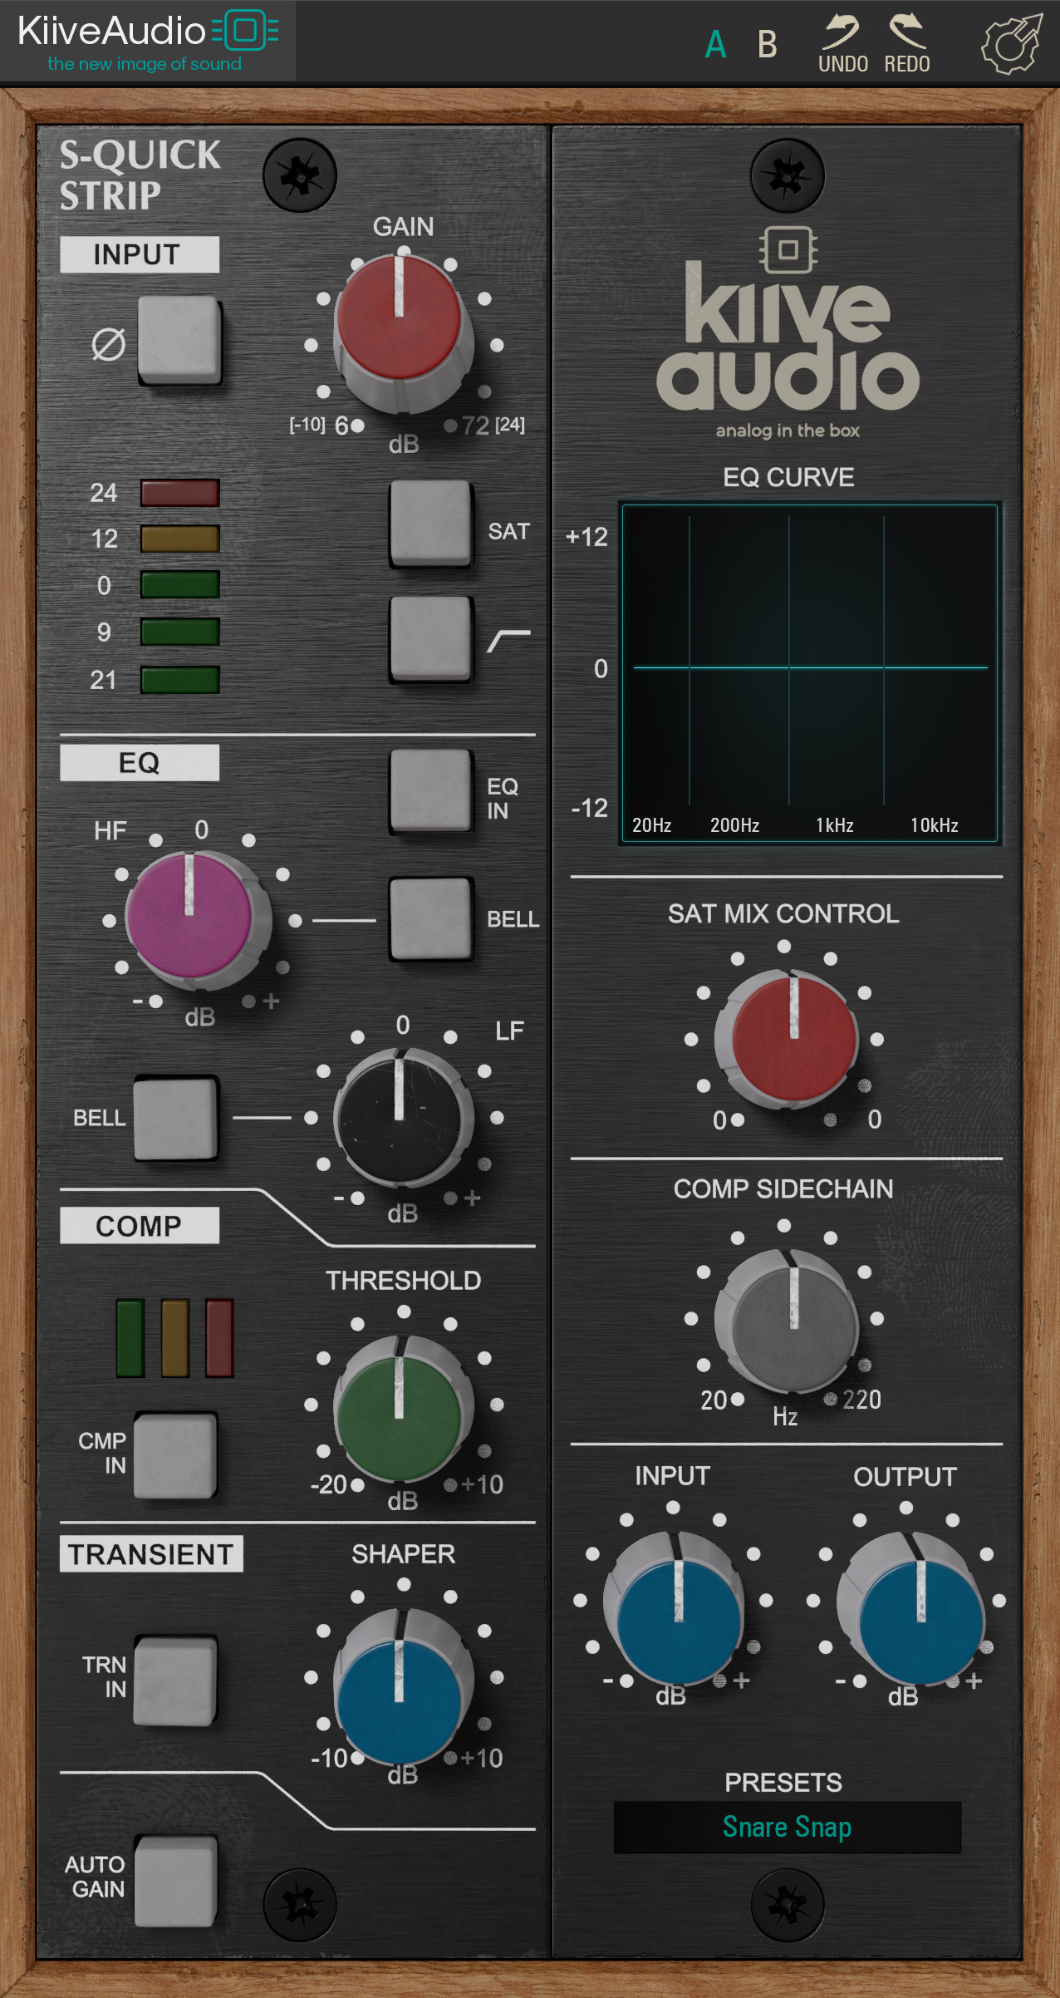Toggle the HF BELL button
1060x1998 pixels.
(x=430, y=918)
